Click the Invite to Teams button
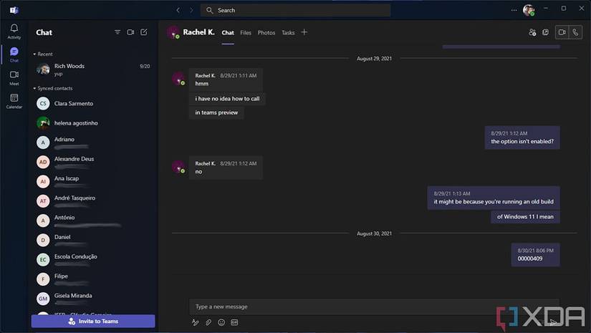Viewport: 591px width, 333px height. (93, 322)
